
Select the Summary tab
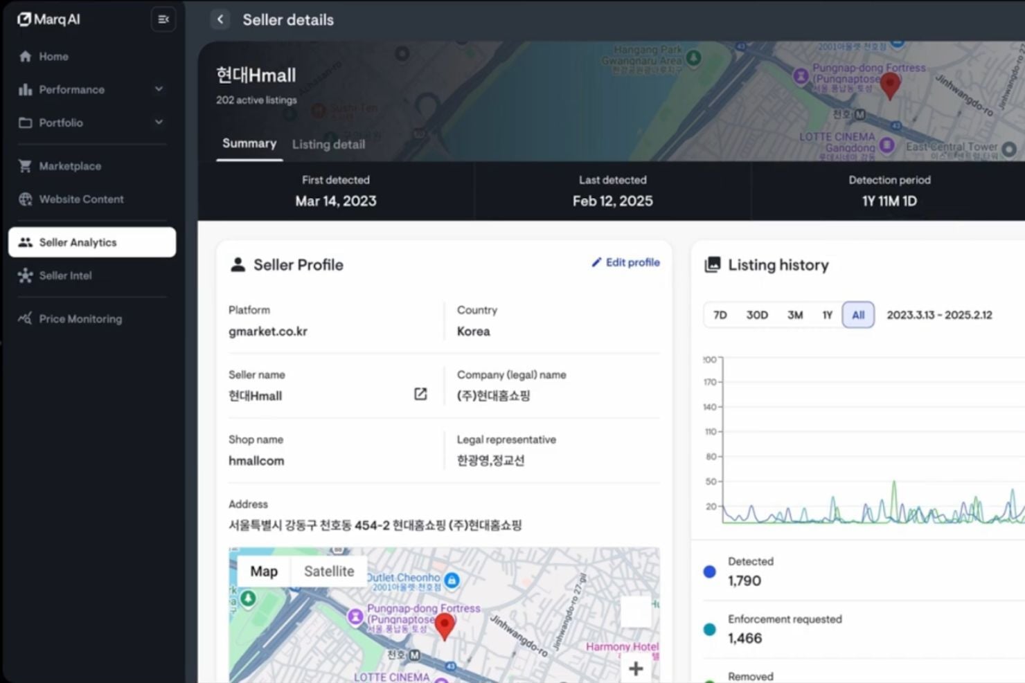pyautogui.click(x=249, y=143)
